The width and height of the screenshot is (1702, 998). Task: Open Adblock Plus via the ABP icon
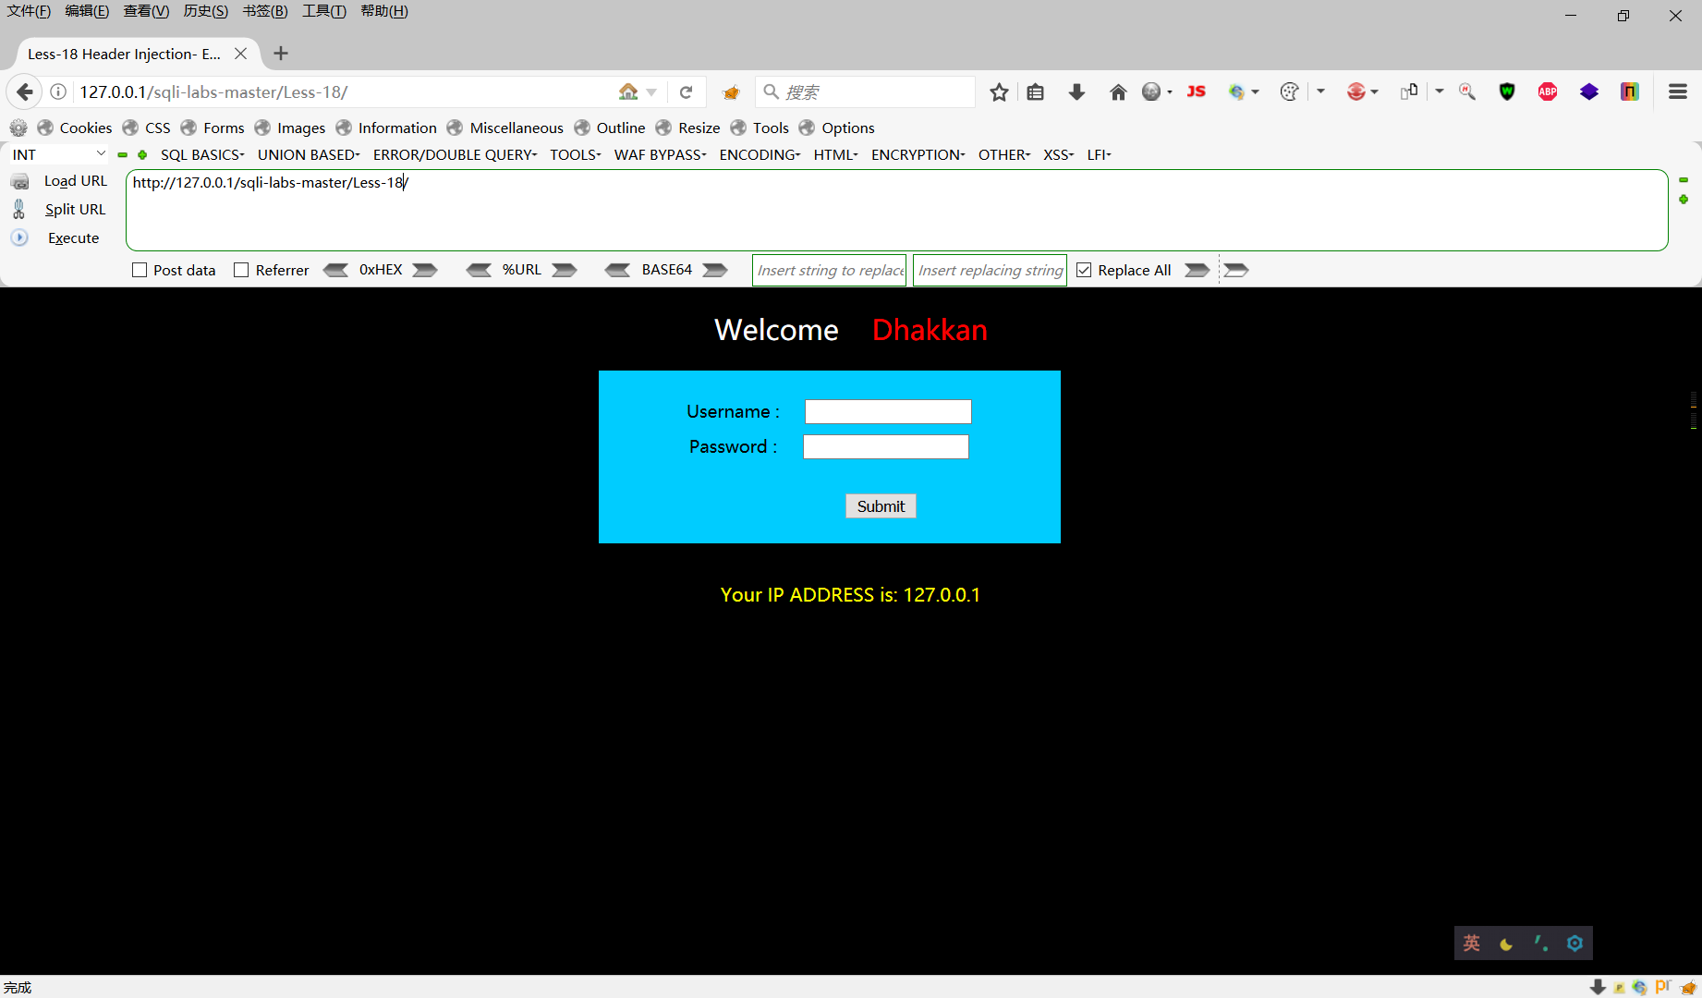pyautogui.click(x=1548, y=91)
